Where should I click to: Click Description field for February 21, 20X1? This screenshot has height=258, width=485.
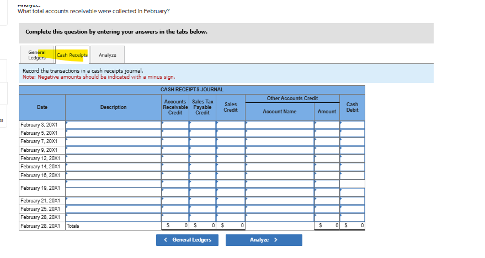click(113, 201)
